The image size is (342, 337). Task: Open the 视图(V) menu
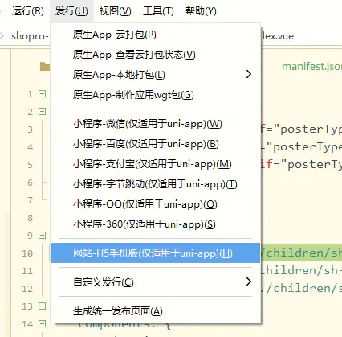(x=115, y=11)
